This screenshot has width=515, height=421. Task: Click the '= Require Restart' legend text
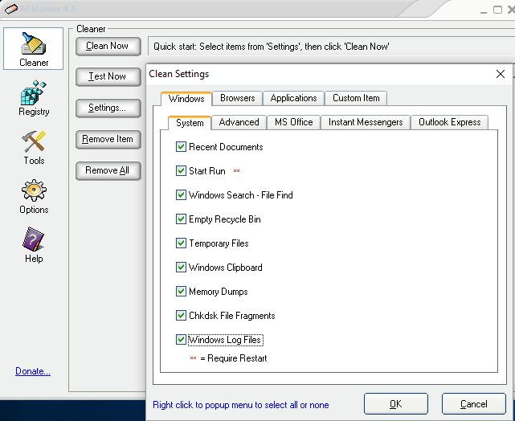pos(234,358)
